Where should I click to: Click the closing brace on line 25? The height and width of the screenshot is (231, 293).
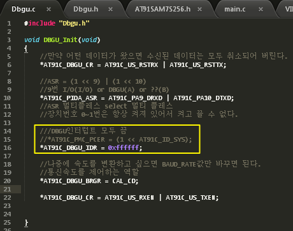(x=26, y=223)
